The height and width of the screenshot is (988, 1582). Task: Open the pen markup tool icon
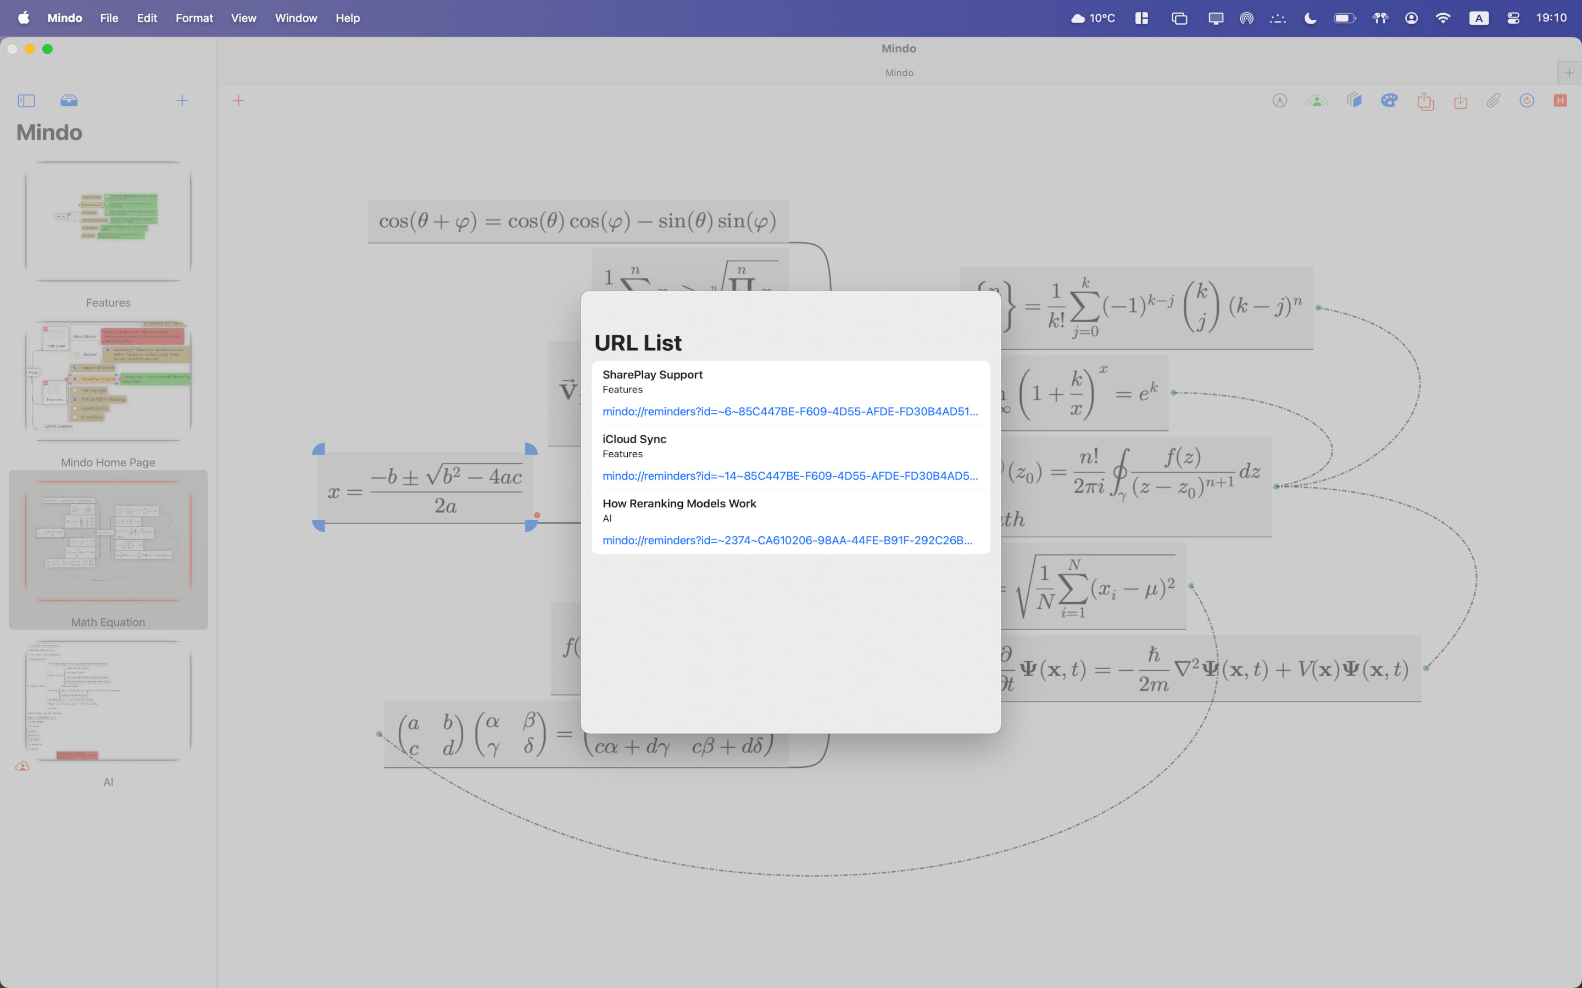pyautogui.click(x=1279, y=100)
